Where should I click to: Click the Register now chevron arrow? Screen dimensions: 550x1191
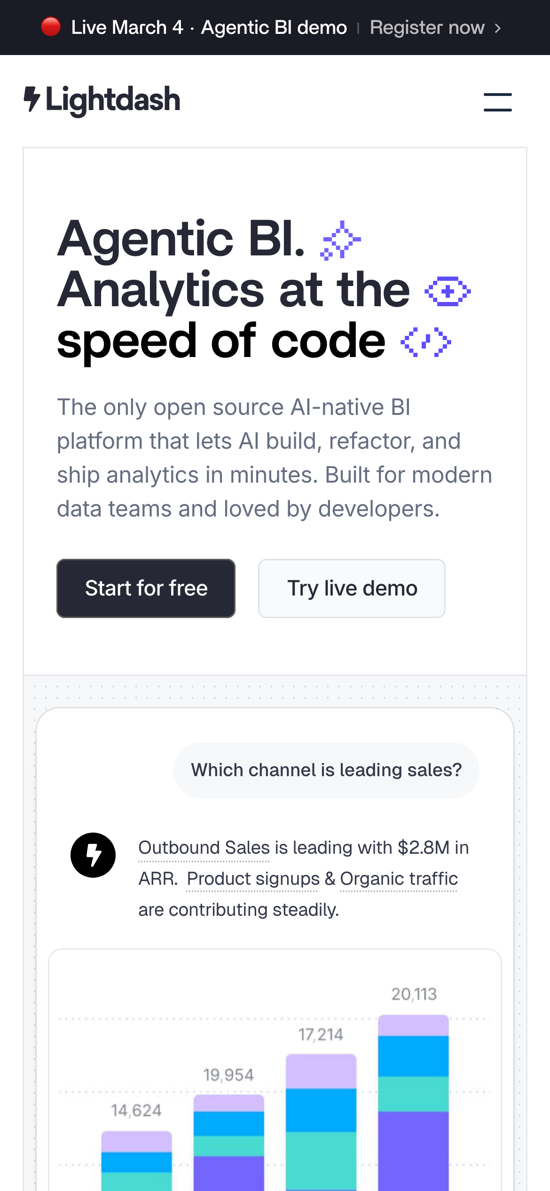click(x=498, y=28)
